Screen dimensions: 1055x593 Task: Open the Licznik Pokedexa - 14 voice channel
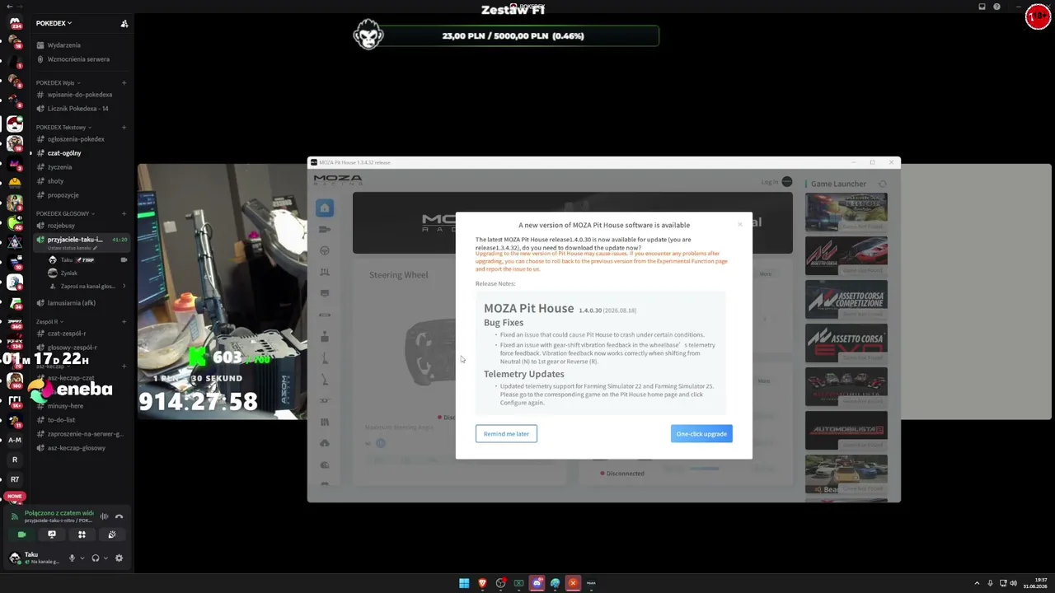coord(77,109)
